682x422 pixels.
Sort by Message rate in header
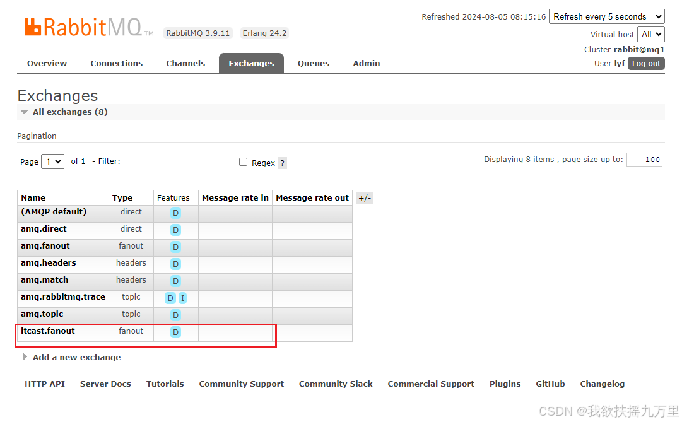[235, 198]
